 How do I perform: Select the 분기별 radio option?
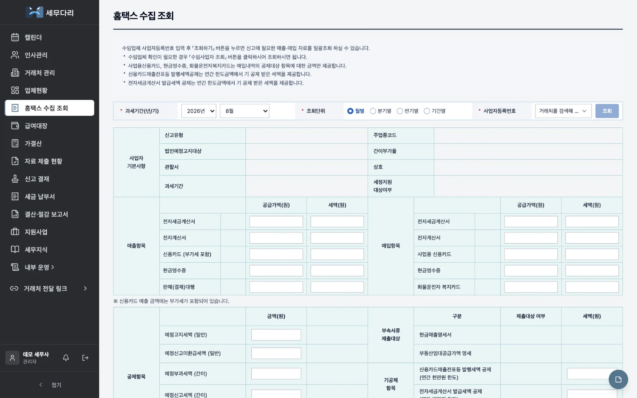tap(373, 111)
